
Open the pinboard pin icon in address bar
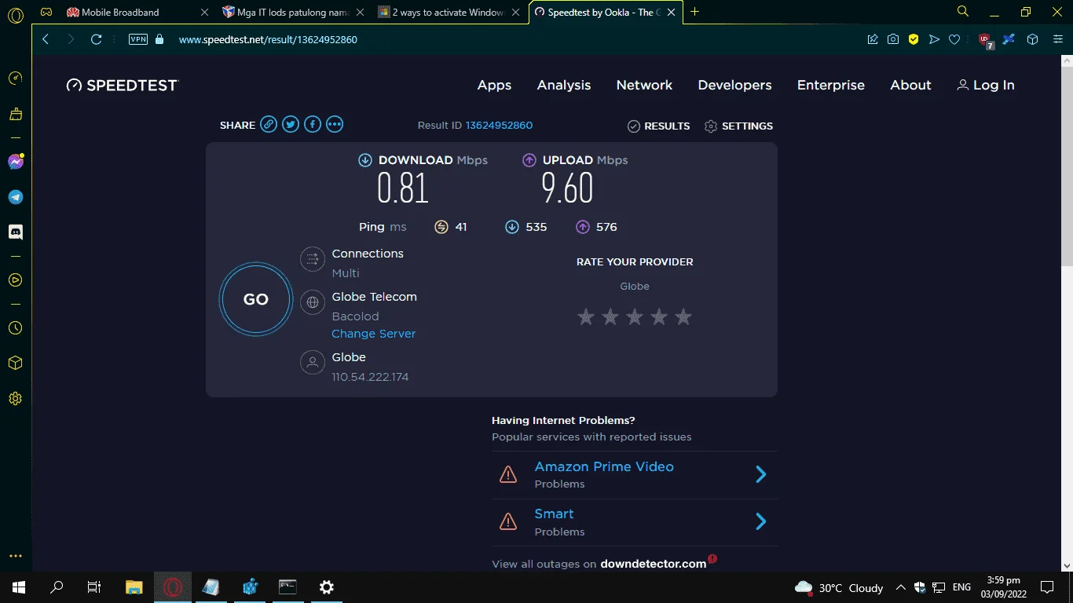point(873,39)
